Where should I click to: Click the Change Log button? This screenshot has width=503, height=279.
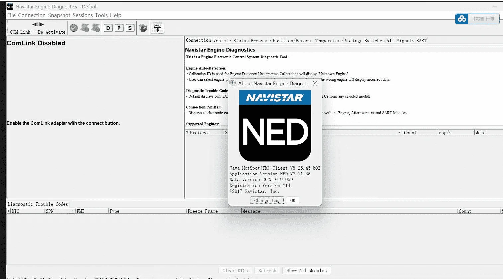pos(267,200)
